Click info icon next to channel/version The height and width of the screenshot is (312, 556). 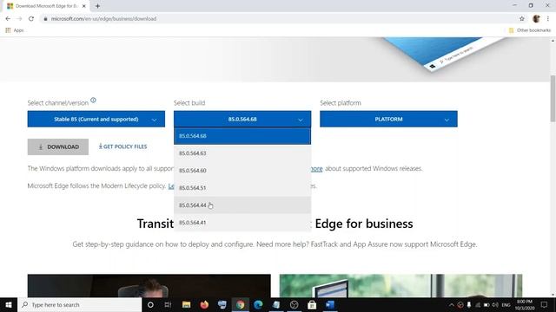click(x=93, y=101)
